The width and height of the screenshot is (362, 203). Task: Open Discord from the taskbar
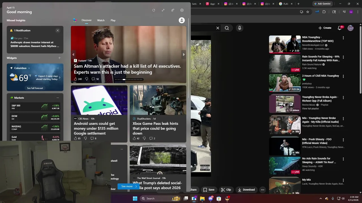[x=210, y=198]
